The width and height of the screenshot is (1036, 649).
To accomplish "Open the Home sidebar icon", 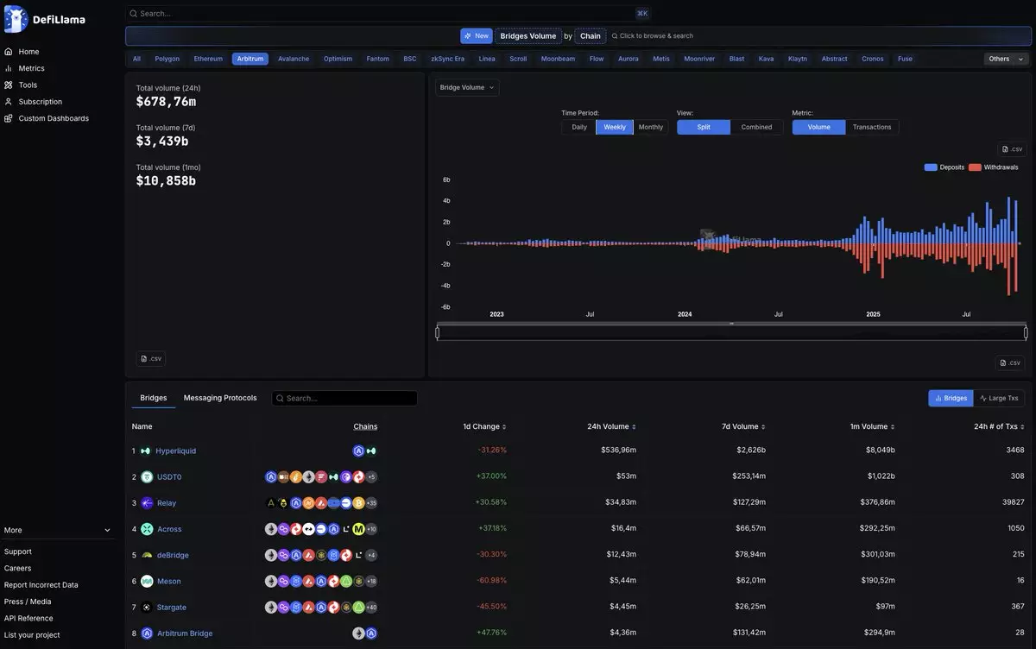I will (x=9, y=52).
